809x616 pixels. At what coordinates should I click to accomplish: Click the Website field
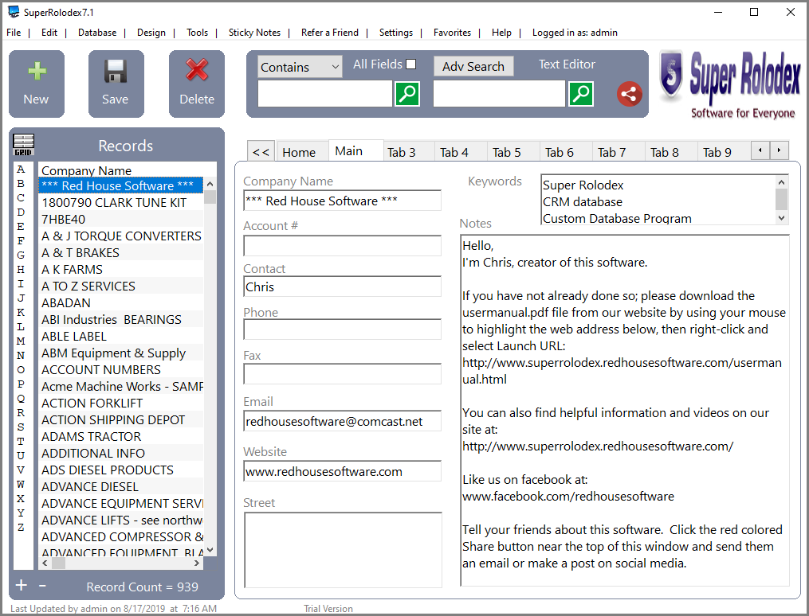[342, 471]
